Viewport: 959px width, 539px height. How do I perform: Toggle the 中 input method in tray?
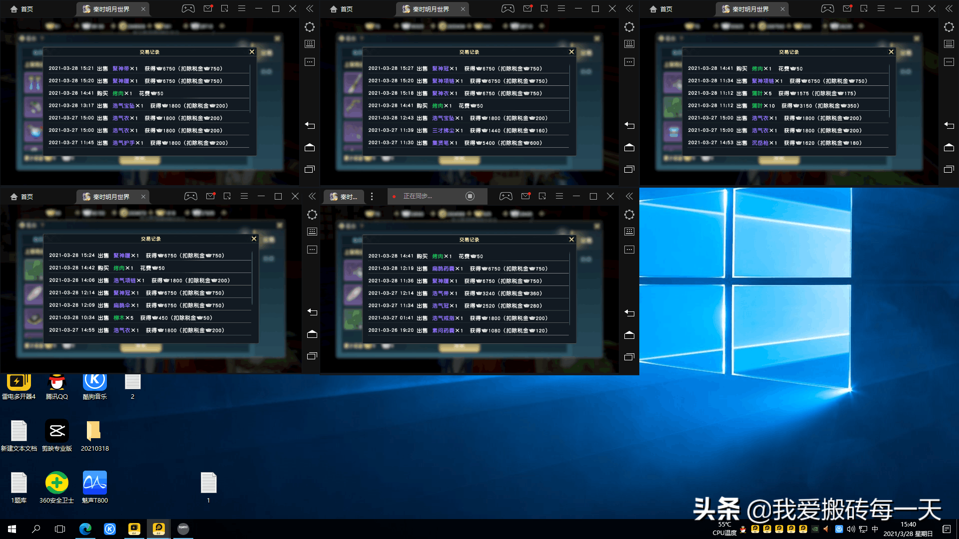coord(875,529)
